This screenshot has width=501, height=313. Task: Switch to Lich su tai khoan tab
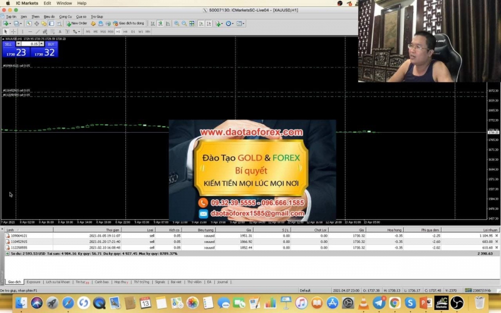click(58, 282)
